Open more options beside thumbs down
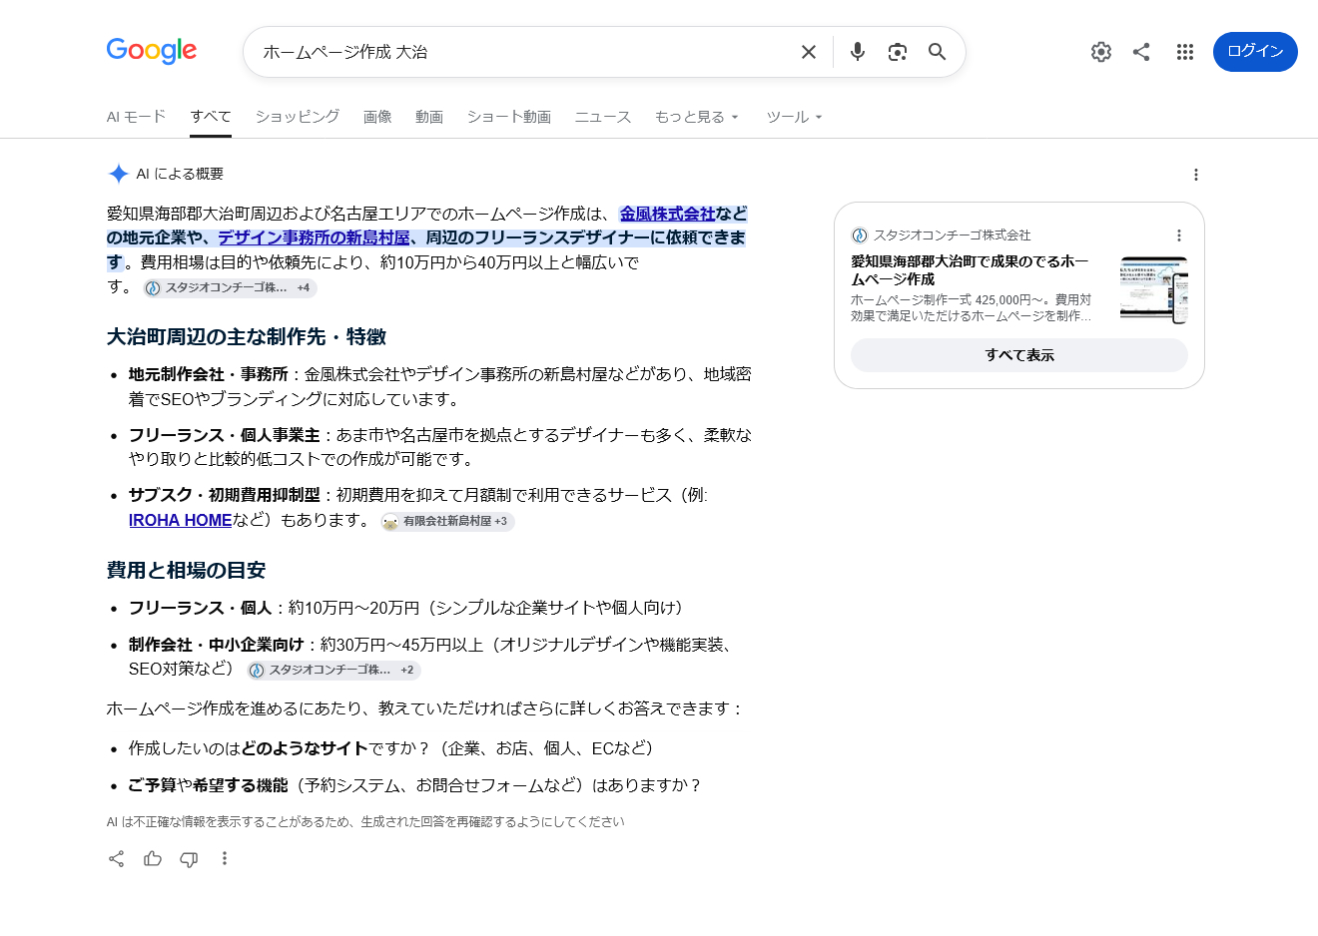The image size is (1318, 936). [225, 859]
